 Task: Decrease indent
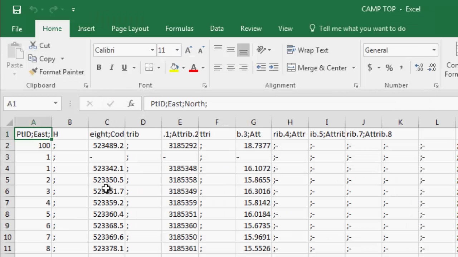pyautogui.click(x=261, y=67)
